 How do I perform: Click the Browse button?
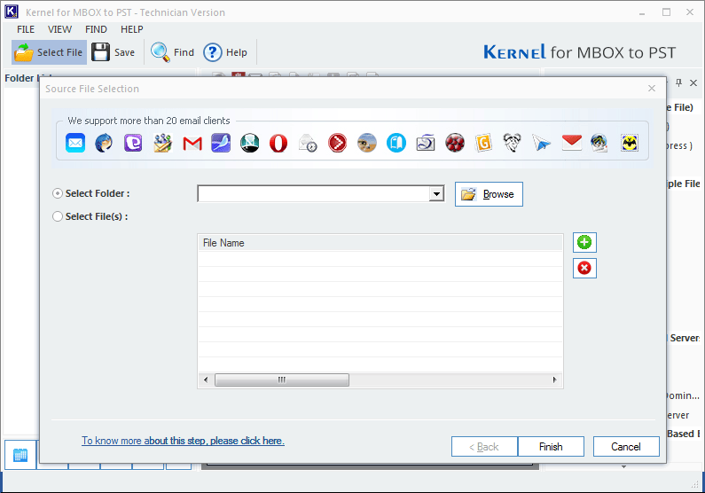[x=489, y=194]
